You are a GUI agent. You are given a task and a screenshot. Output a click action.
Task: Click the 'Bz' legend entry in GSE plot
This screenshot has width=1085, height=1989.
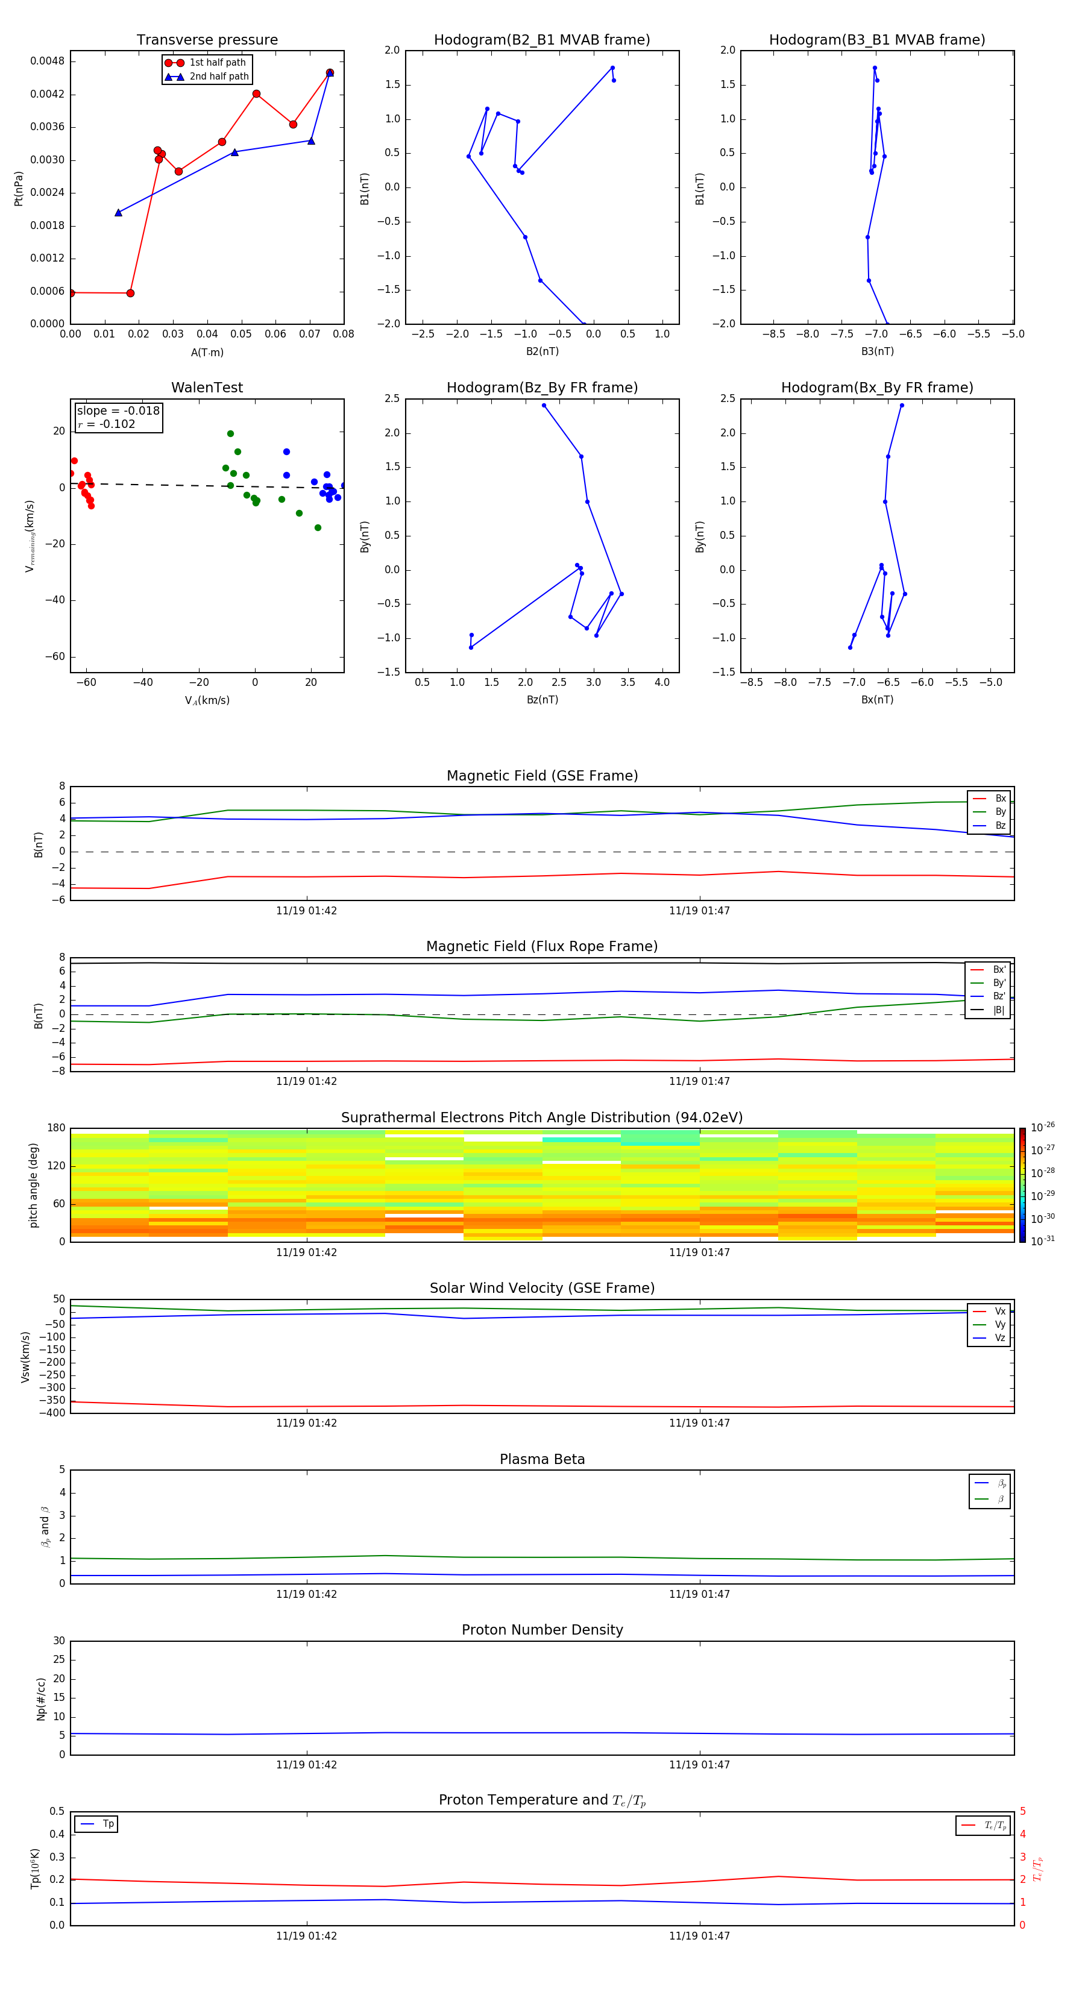tap(989, 825)
